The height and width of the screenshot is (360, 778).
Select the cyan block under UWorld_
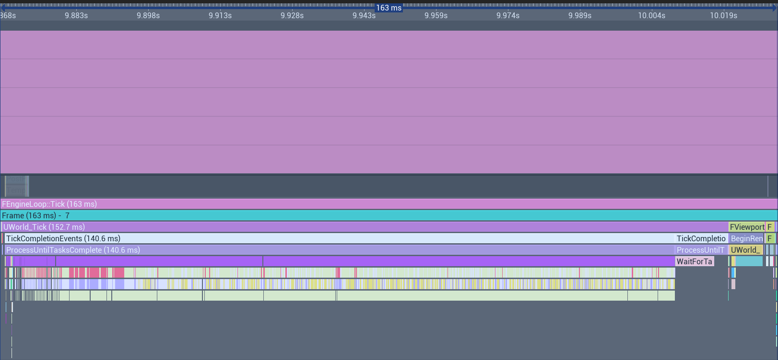(749, 261)
